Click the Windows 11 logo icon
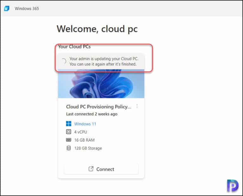243x196 pixels. click(x=69, y=124)
